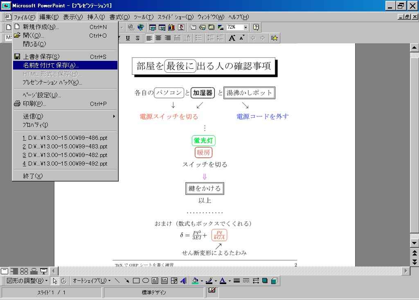
Task: Select the Rectangle drawing tool
Action: coord(136,281)
